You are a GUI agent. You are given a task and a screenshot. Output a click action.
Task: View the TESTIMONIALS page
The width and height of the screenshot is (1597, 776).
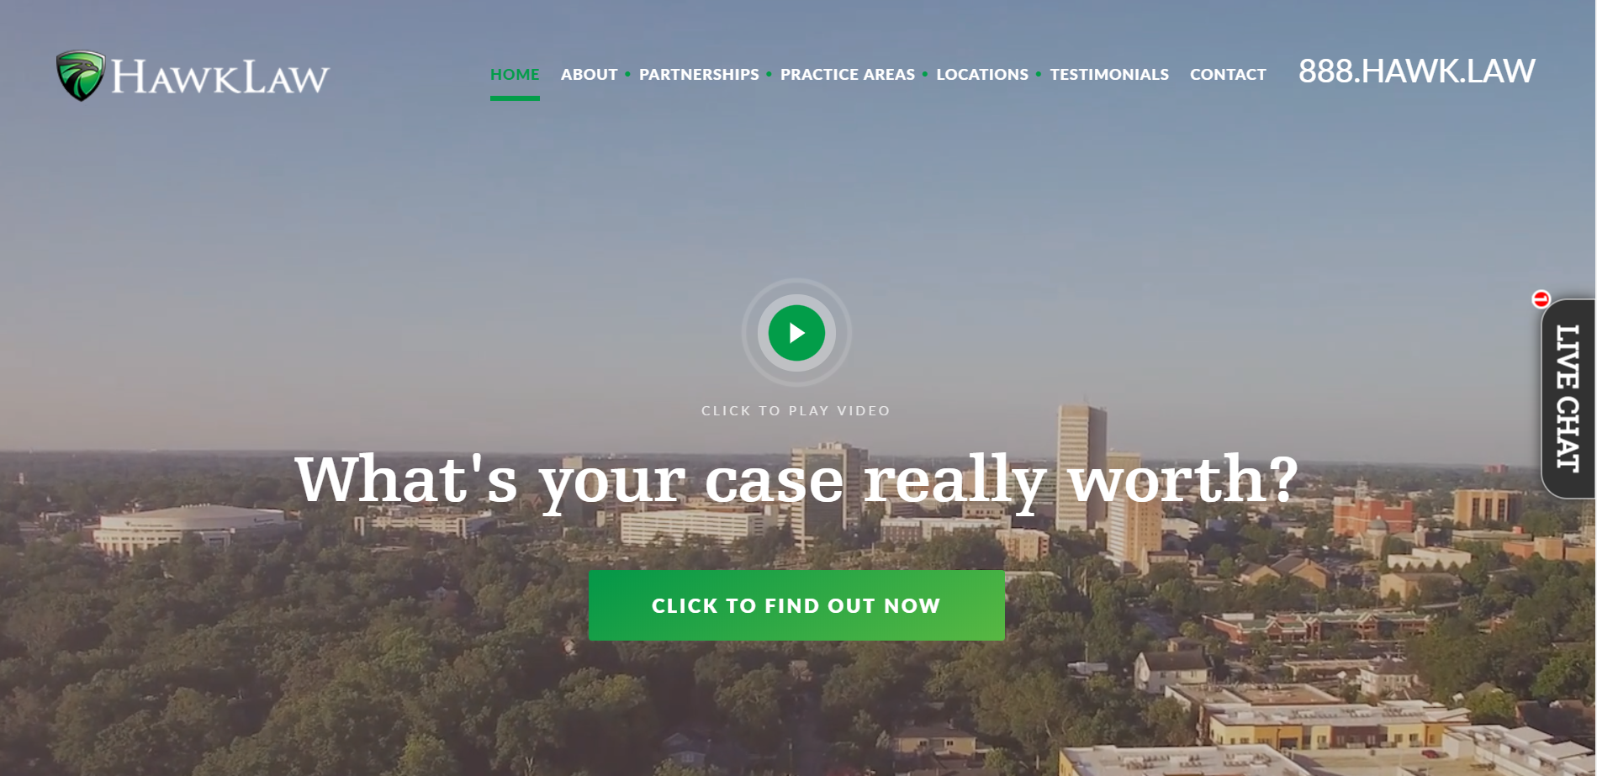(x=1109, y=74)
